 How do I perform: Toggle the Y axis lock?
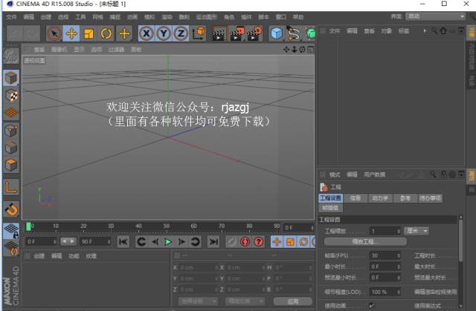[163, 33]
